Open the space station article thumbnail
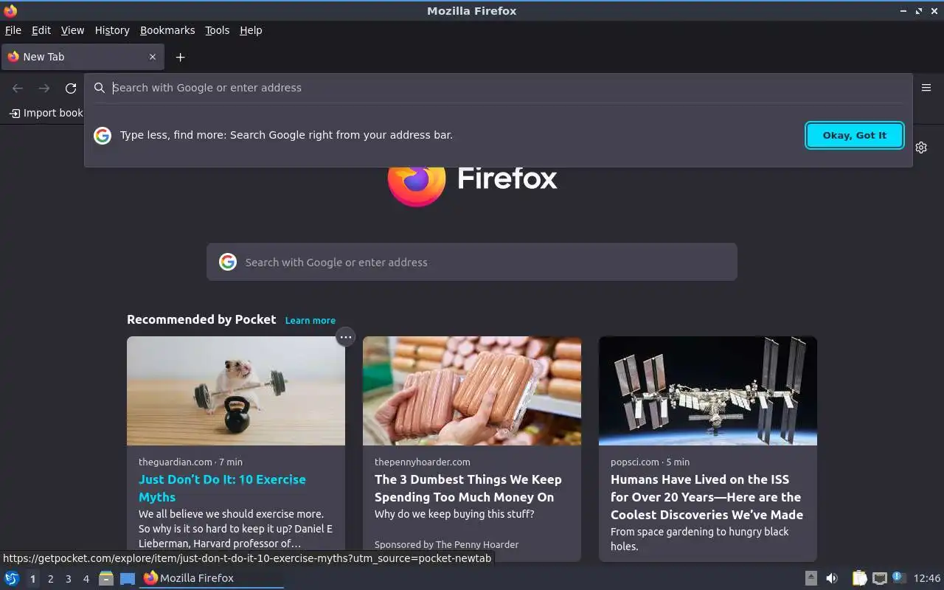 [708, 391]
